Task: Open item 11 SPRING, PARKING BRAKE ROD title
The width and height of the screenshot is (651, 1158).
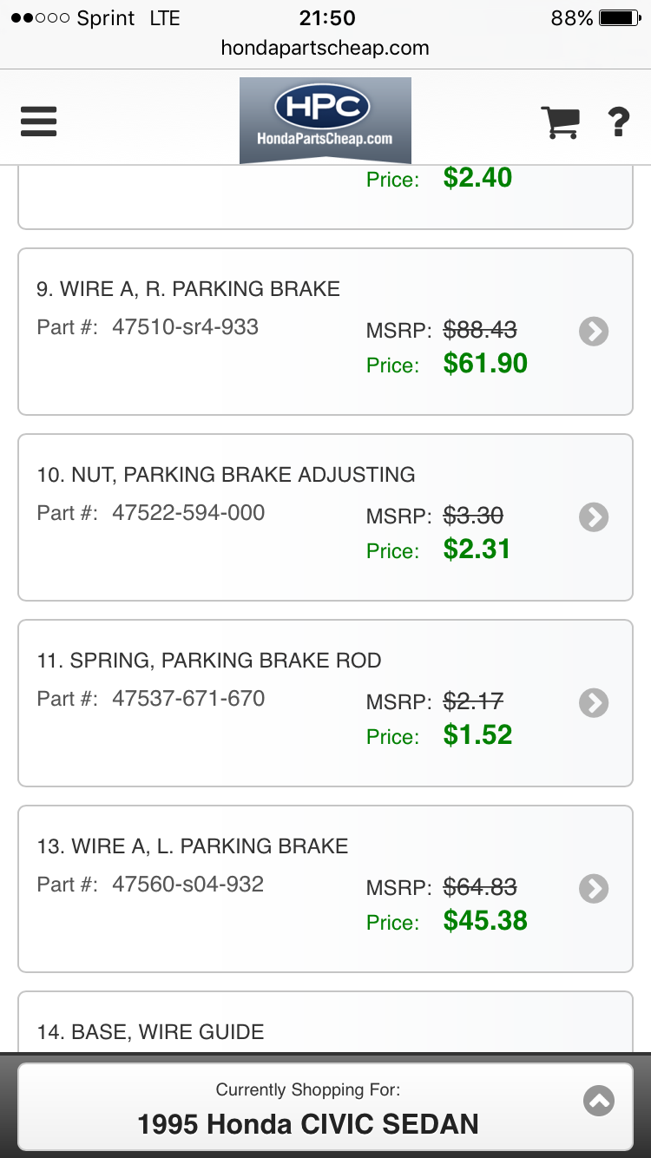Action: (x=209, y=661)
